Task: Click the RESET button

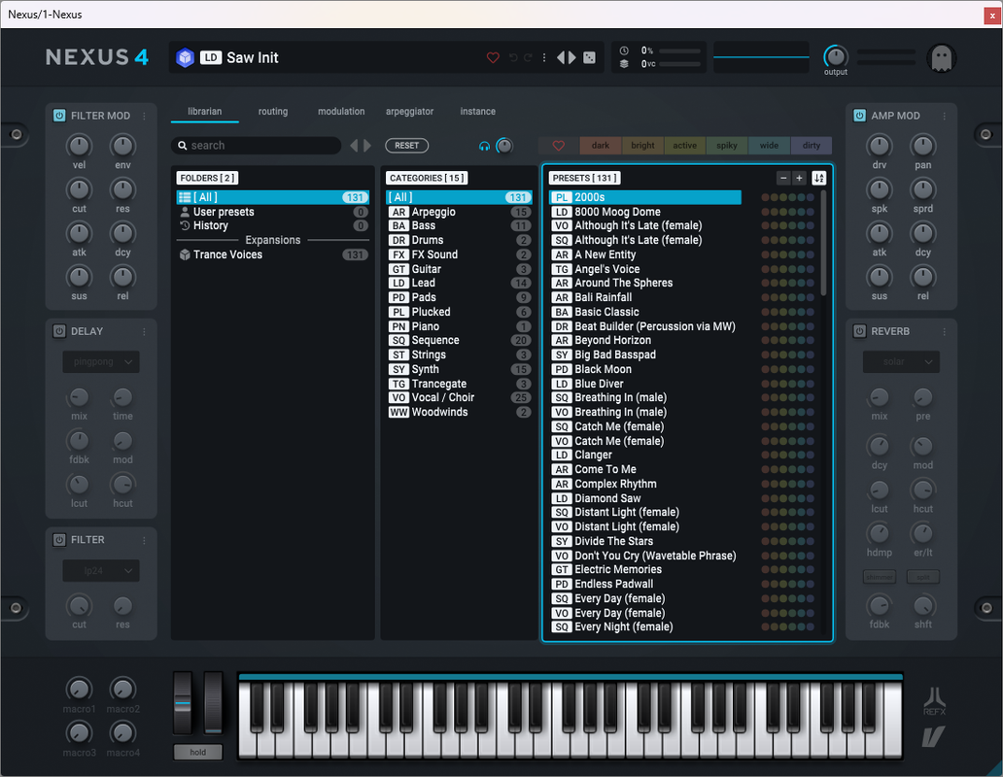Action: click(x=407, y=146)
